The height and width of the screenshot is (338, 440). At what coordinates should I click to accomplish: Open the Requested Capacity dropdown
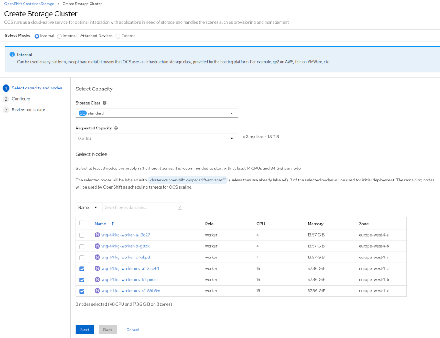[x=231, y=138]
